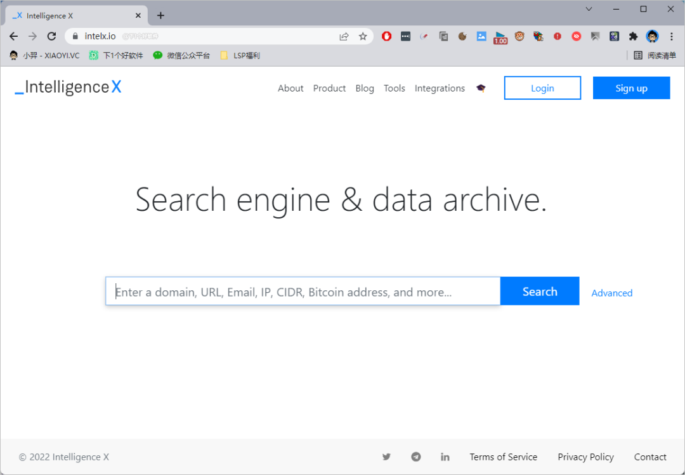This screenshot has height=475, width=685.
Task: Open the reading list 阅读清单
Action: click(655, 55)
